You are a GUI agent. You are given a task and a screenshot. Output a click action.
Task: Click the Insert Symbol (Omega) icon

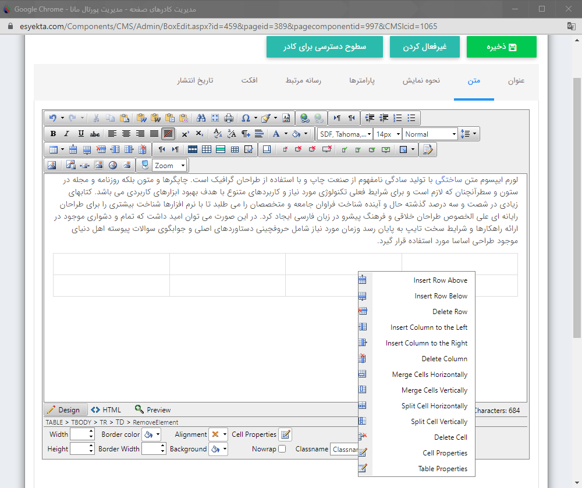[x=247, y=117]
